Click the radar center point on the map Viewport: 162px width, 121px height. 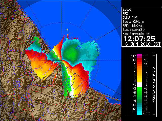(x=61, y=60)
